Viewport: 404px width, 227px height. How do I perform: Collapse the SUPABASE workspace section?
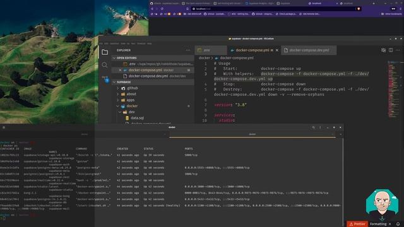[153, 82]
